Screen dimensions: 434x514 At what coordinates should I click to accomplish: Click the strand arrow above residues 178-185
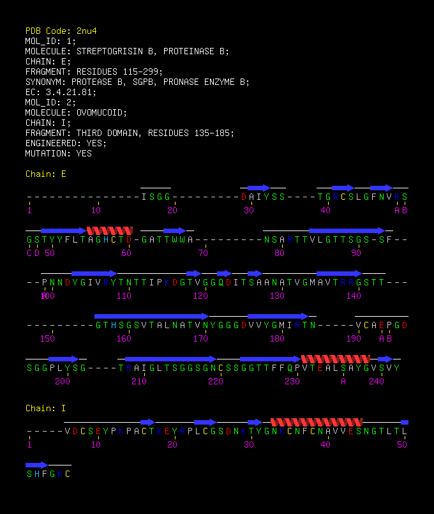pos(278,316)
